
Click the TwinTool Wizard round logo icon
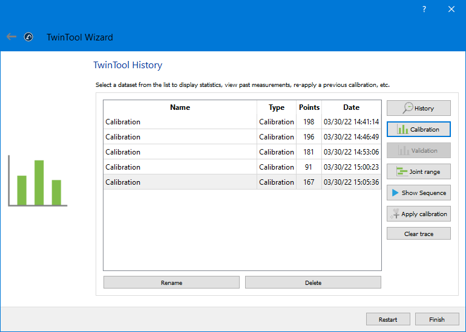28,37
